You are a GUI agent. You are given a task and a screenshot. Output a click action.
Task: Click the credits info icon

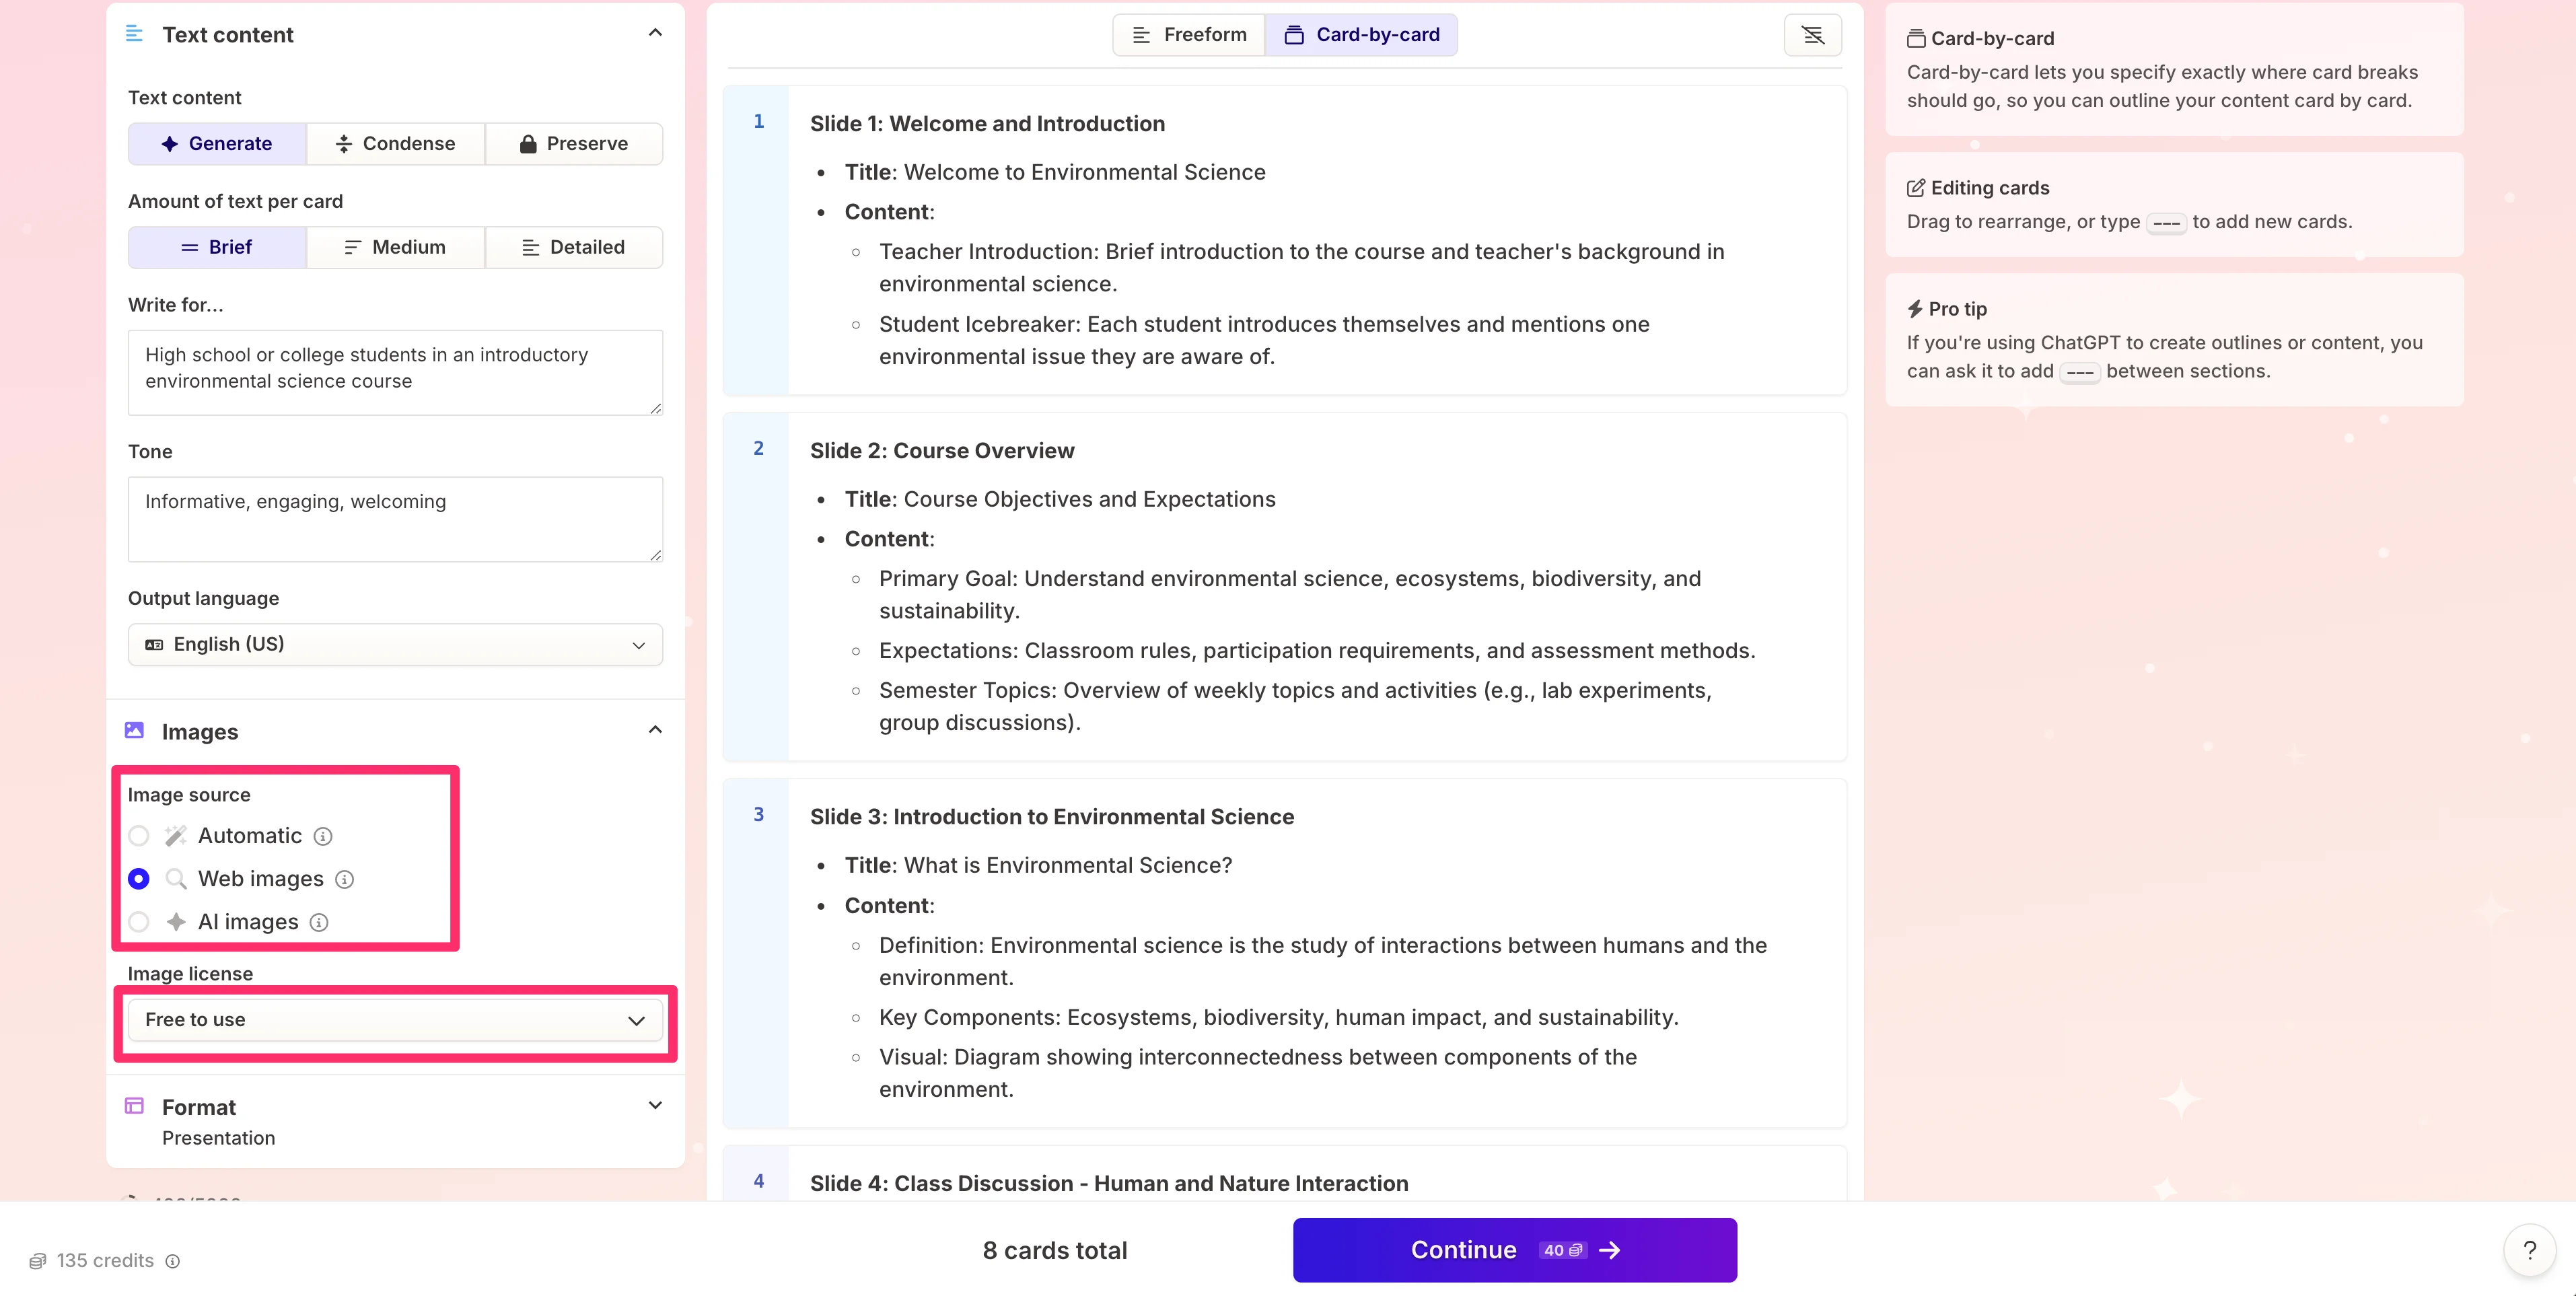tap(173, 1261)
